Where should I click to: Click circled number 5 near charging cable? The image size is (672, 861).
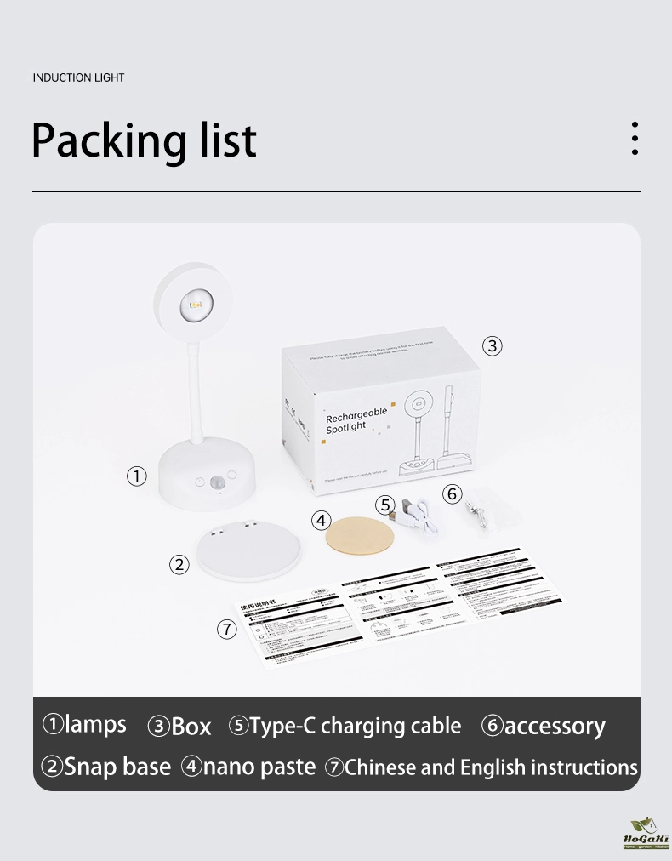click(387, 505)
